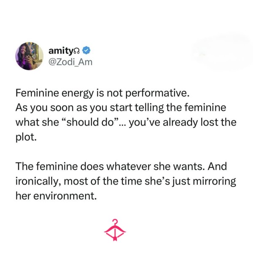Image resolution: width=253 pixels, height=253 pixels.
Task: Open amity's profile picture
Action: tap(30, 56)
